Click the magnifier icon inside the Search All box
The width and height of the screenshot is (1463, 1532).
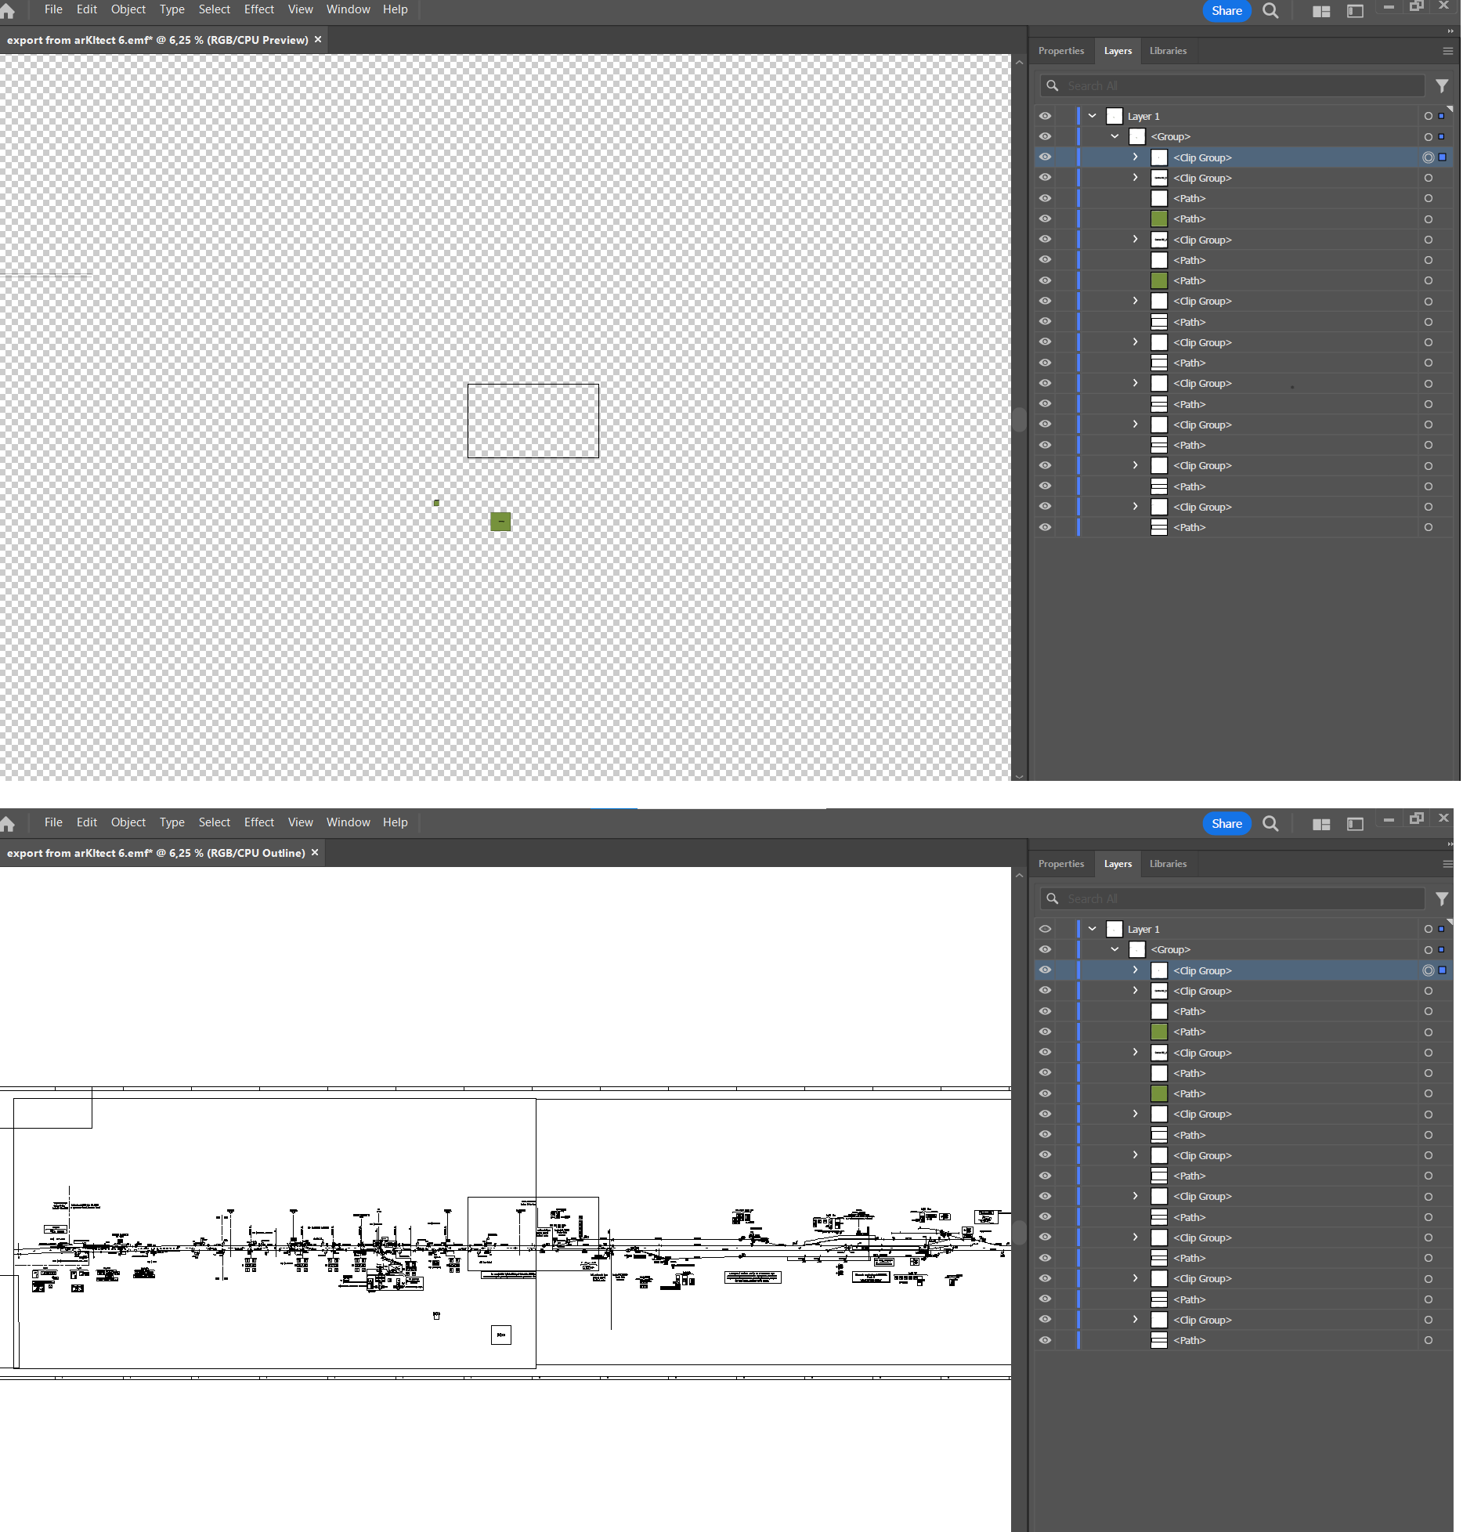pyautogui.click(x=1053, y=85)
